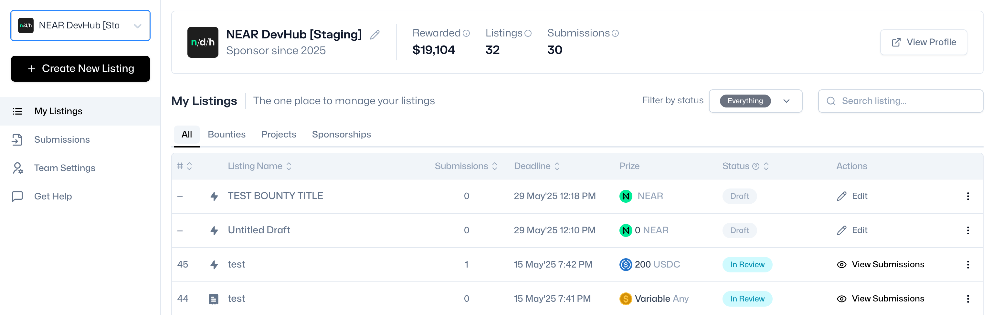The height and width of the screenshot is (315, 992).
Task: Open the three-dot menu for listing 45
Action: (967, 265)
